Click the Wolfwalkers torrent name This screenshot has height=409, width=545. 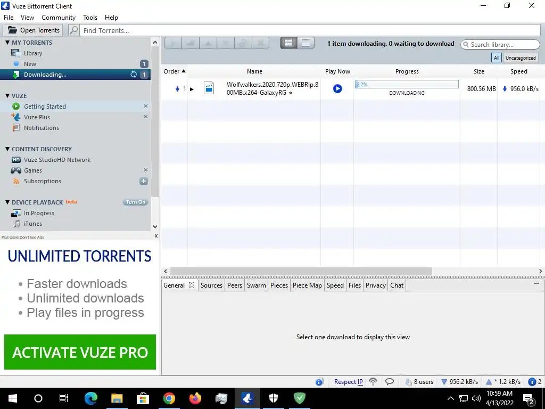click(272, 88)
